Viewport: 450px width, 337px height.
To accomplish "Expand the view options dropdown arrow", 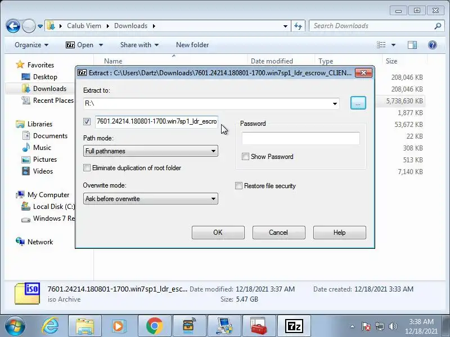I will (x=393, y=45).
